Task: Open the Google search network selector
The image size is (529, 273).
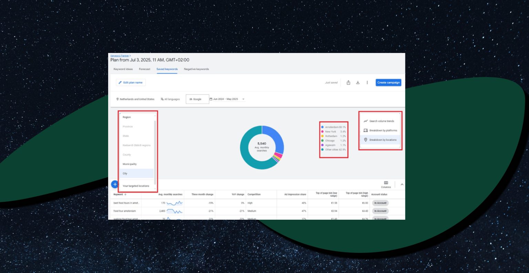Action: coord(197,99)
